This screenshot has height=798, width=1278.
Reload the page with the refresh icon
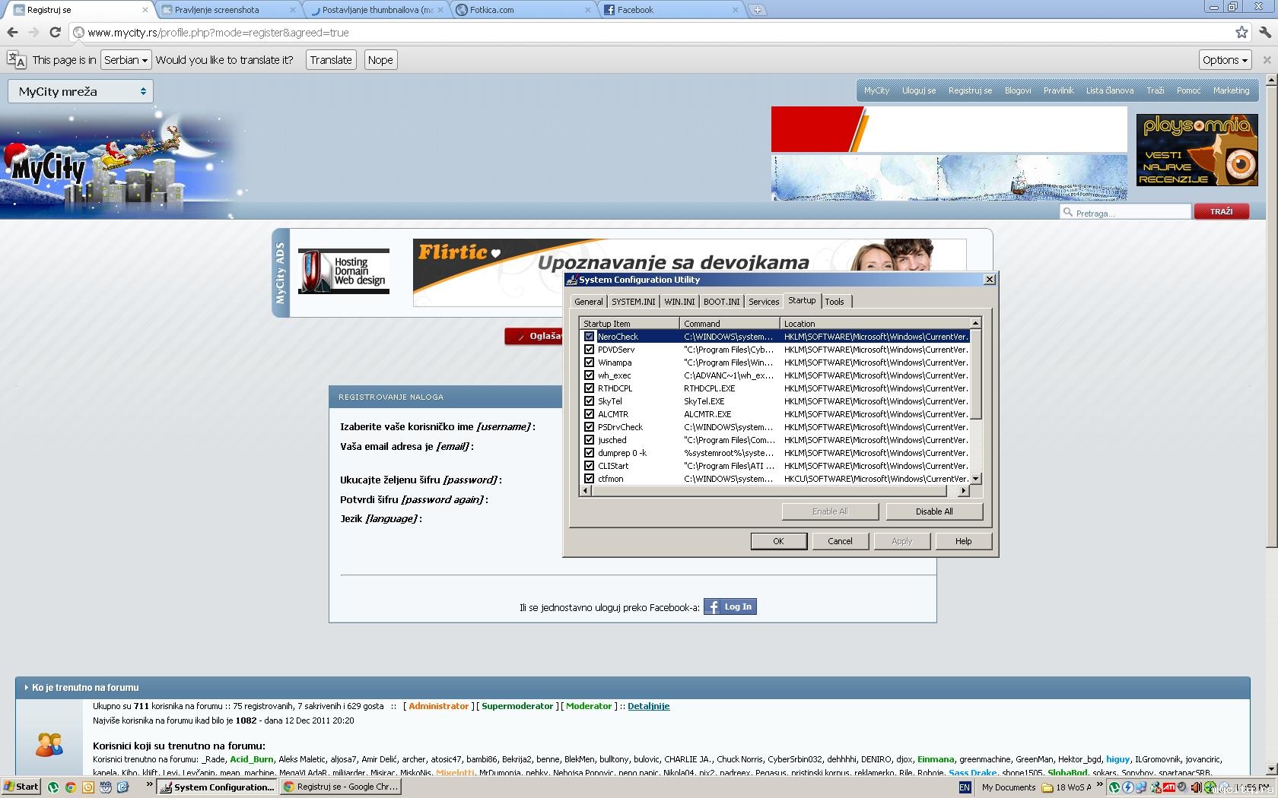tap(55, 33)
